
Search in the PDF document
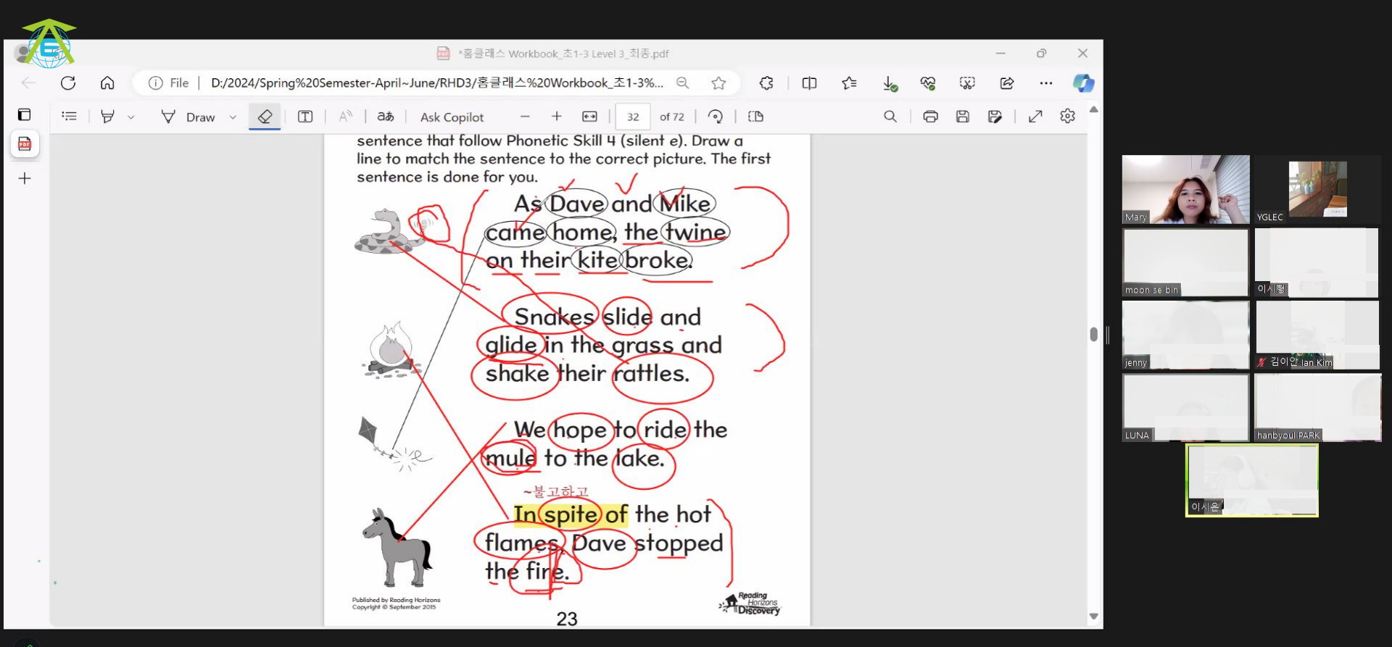tap(890, 116)
